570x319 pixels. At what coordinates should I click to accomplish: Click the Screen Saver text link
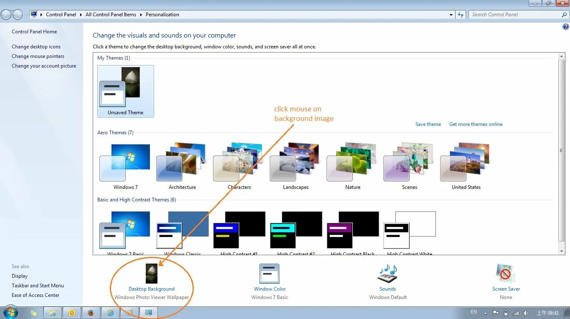[x=506, y=289]
